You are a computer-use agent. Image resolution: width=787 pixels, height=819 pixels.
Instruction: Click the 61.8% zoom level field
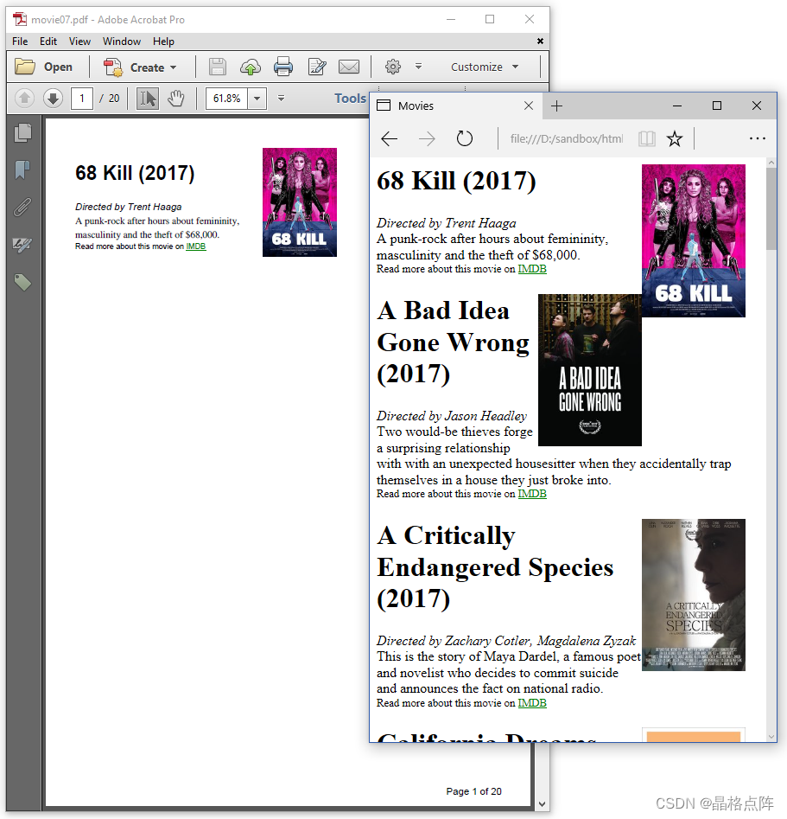227,99
